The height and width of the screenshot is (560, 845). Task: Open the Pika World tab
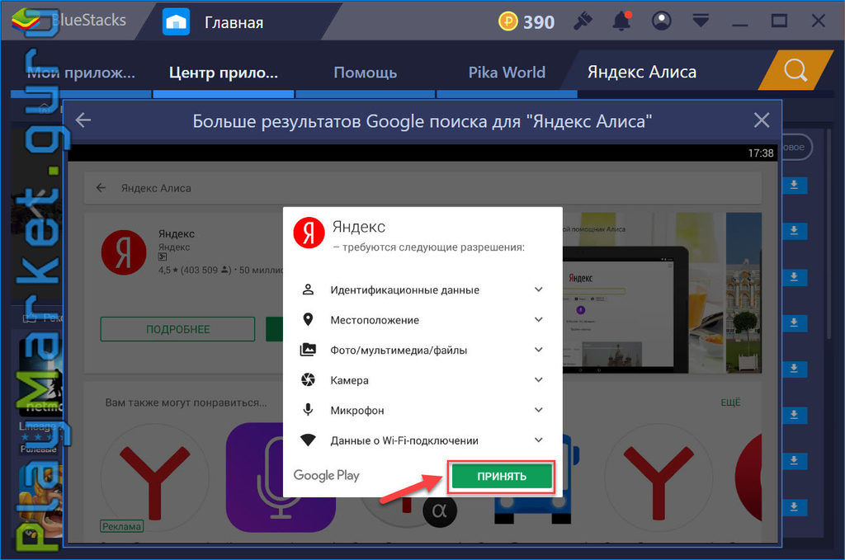click(x=507, y=72)
